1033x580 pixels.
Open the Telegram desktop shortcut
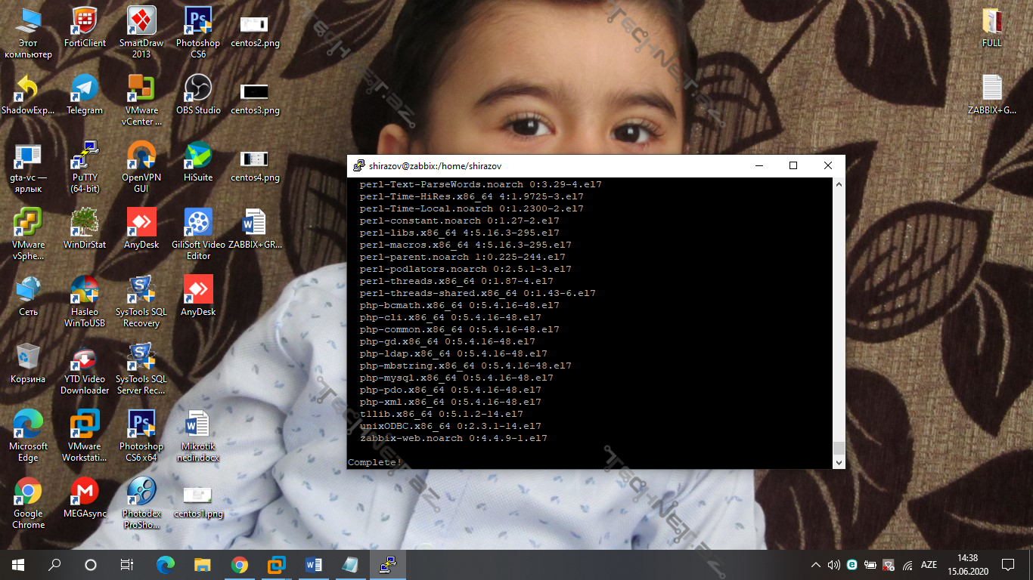coord(84,89)
